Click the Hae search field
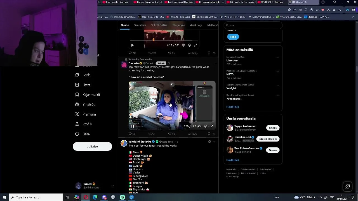358x201 pixels. (x=253, y=25)
